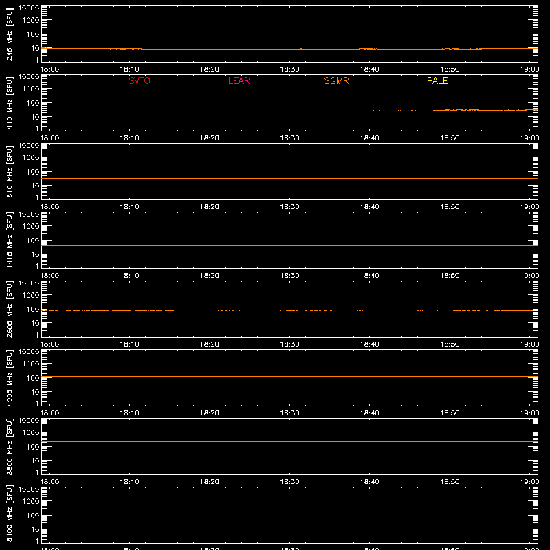Click 18:50 tick under the 4995 MHz plot
The height and width of the screenshot is (550, 550).
[x=450, y=413]
